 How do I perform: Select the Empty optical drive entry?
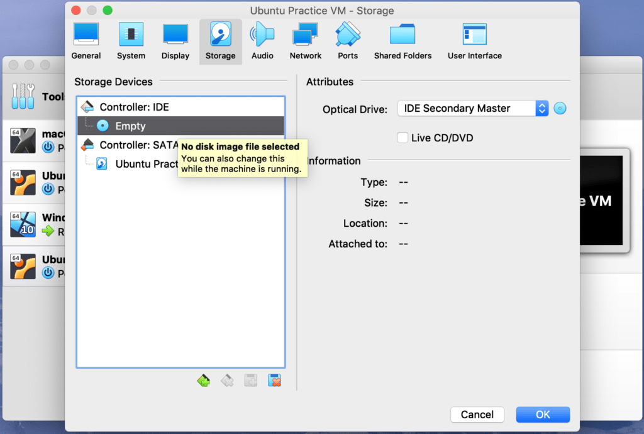180,126
